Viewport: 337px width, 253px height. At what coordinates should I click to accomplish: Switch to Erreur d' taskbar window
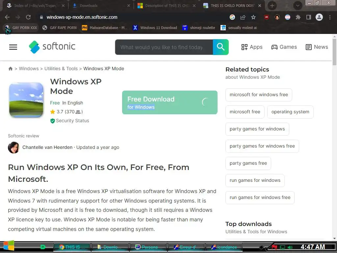point(187,247)
